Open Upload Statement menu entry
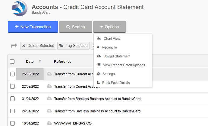Screen dimensions: 208x126 (123, 56)
